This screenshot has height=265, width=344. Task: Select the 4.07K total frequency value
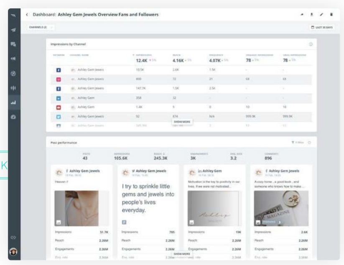(x=214, y=61)
